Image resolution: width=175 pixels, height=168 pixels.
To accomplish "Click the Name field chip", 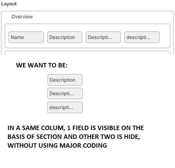I will click(26, 37).
